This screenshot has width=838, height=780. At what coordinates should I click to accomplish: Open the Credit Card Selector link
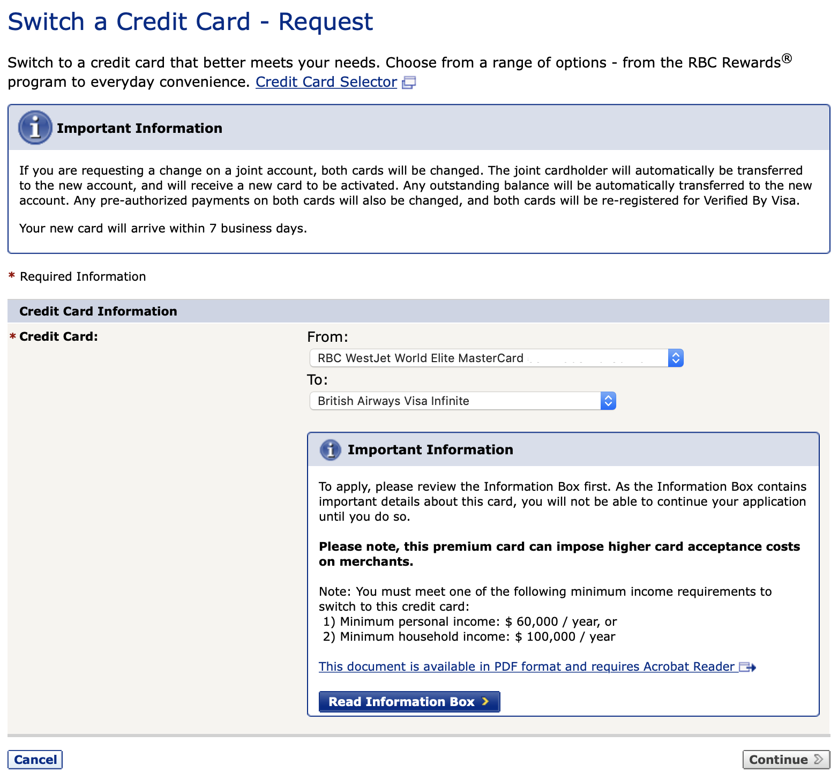(x=326, y=82)
